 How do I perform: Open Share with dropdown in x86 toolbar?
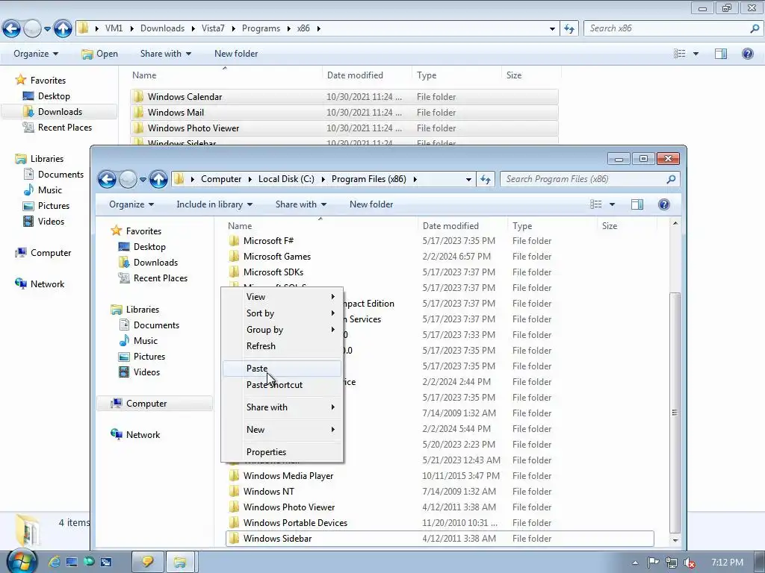point(165,54)
